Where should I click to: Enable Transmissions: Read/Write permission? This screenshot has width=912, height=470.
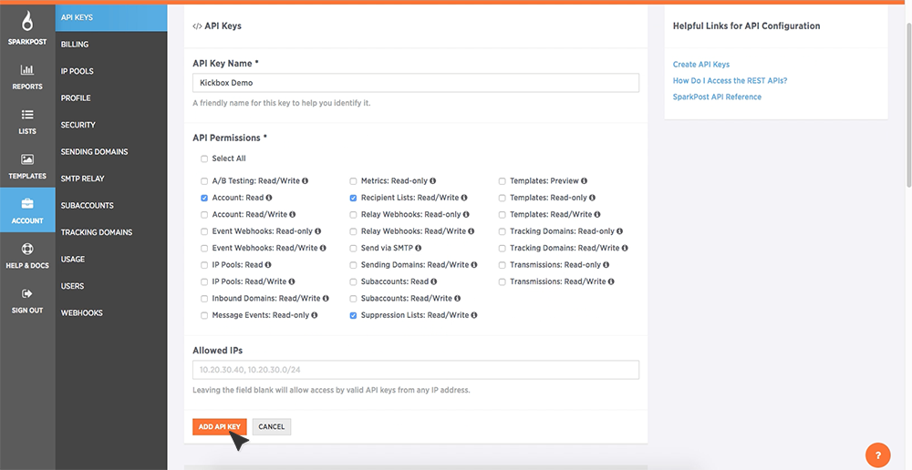(x=503, y=281)
